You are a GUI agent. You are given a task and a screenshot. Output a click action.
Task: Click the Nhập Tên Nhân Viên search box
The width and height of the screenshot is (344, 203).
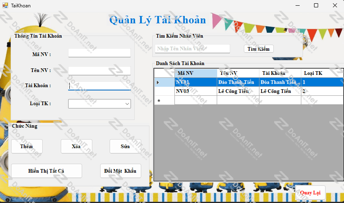tap(193, 49)
